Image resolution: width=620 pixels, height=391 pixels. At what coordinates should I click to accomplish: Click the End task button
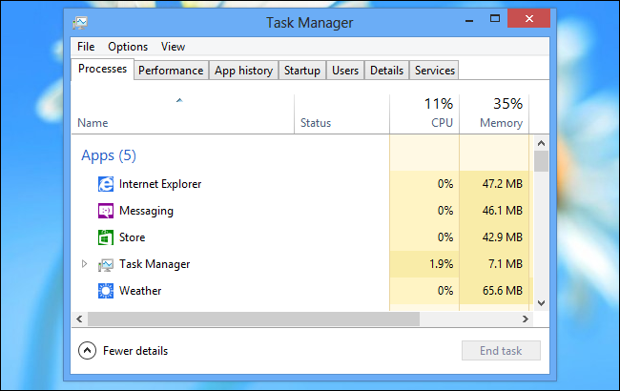pyautogui.click(x=501, y=351)
